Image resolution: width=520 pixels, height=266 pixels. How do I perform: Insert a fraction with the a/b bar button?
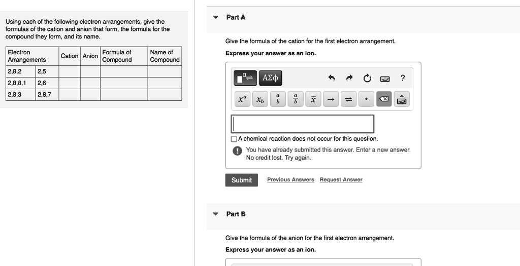click(x=296, y=100)
